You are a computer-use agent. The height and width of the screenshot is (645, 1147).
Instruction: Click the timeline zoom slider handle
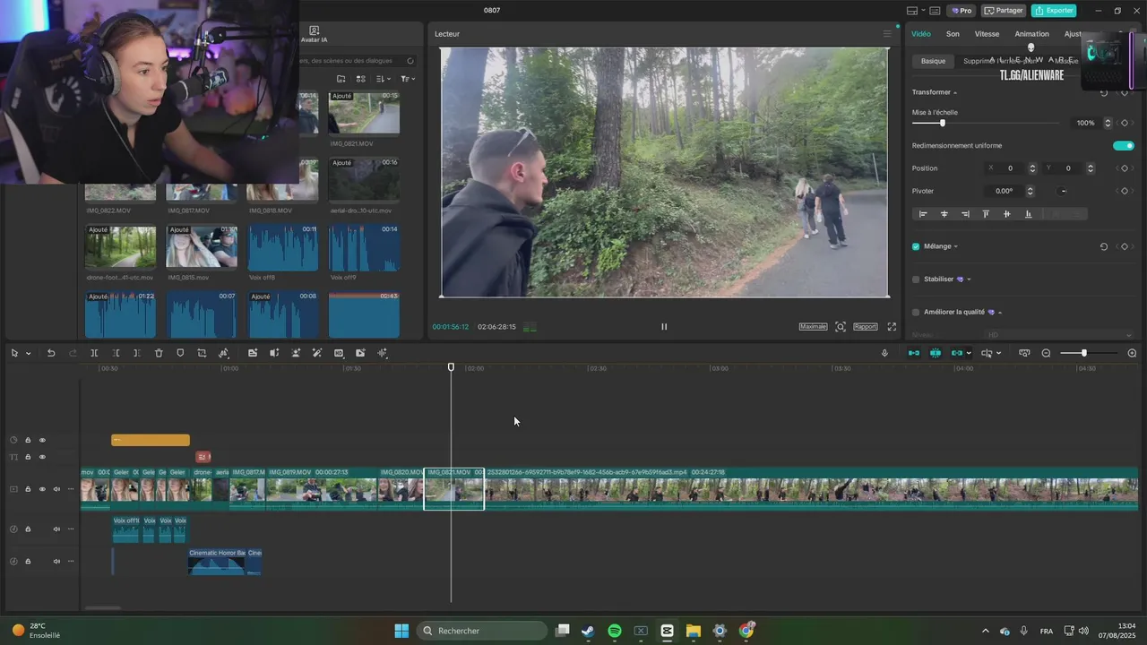1083,353
